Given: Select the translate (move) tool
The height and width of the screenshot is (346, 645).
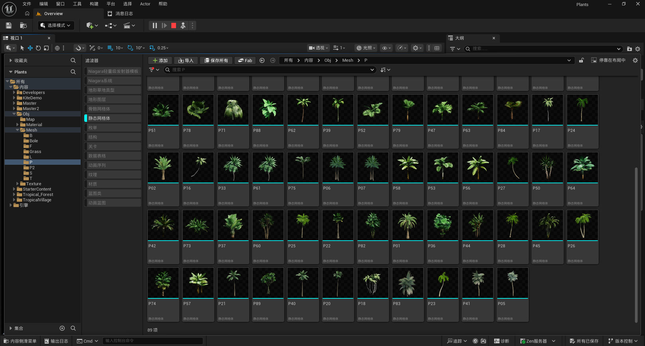Looking at the screenshot, I should [x=30, y=48].
